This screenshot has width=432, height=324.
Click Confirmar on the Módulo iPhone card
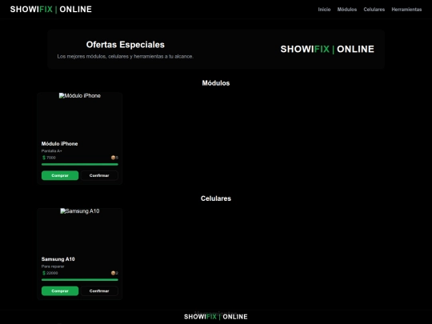[99, 175]
